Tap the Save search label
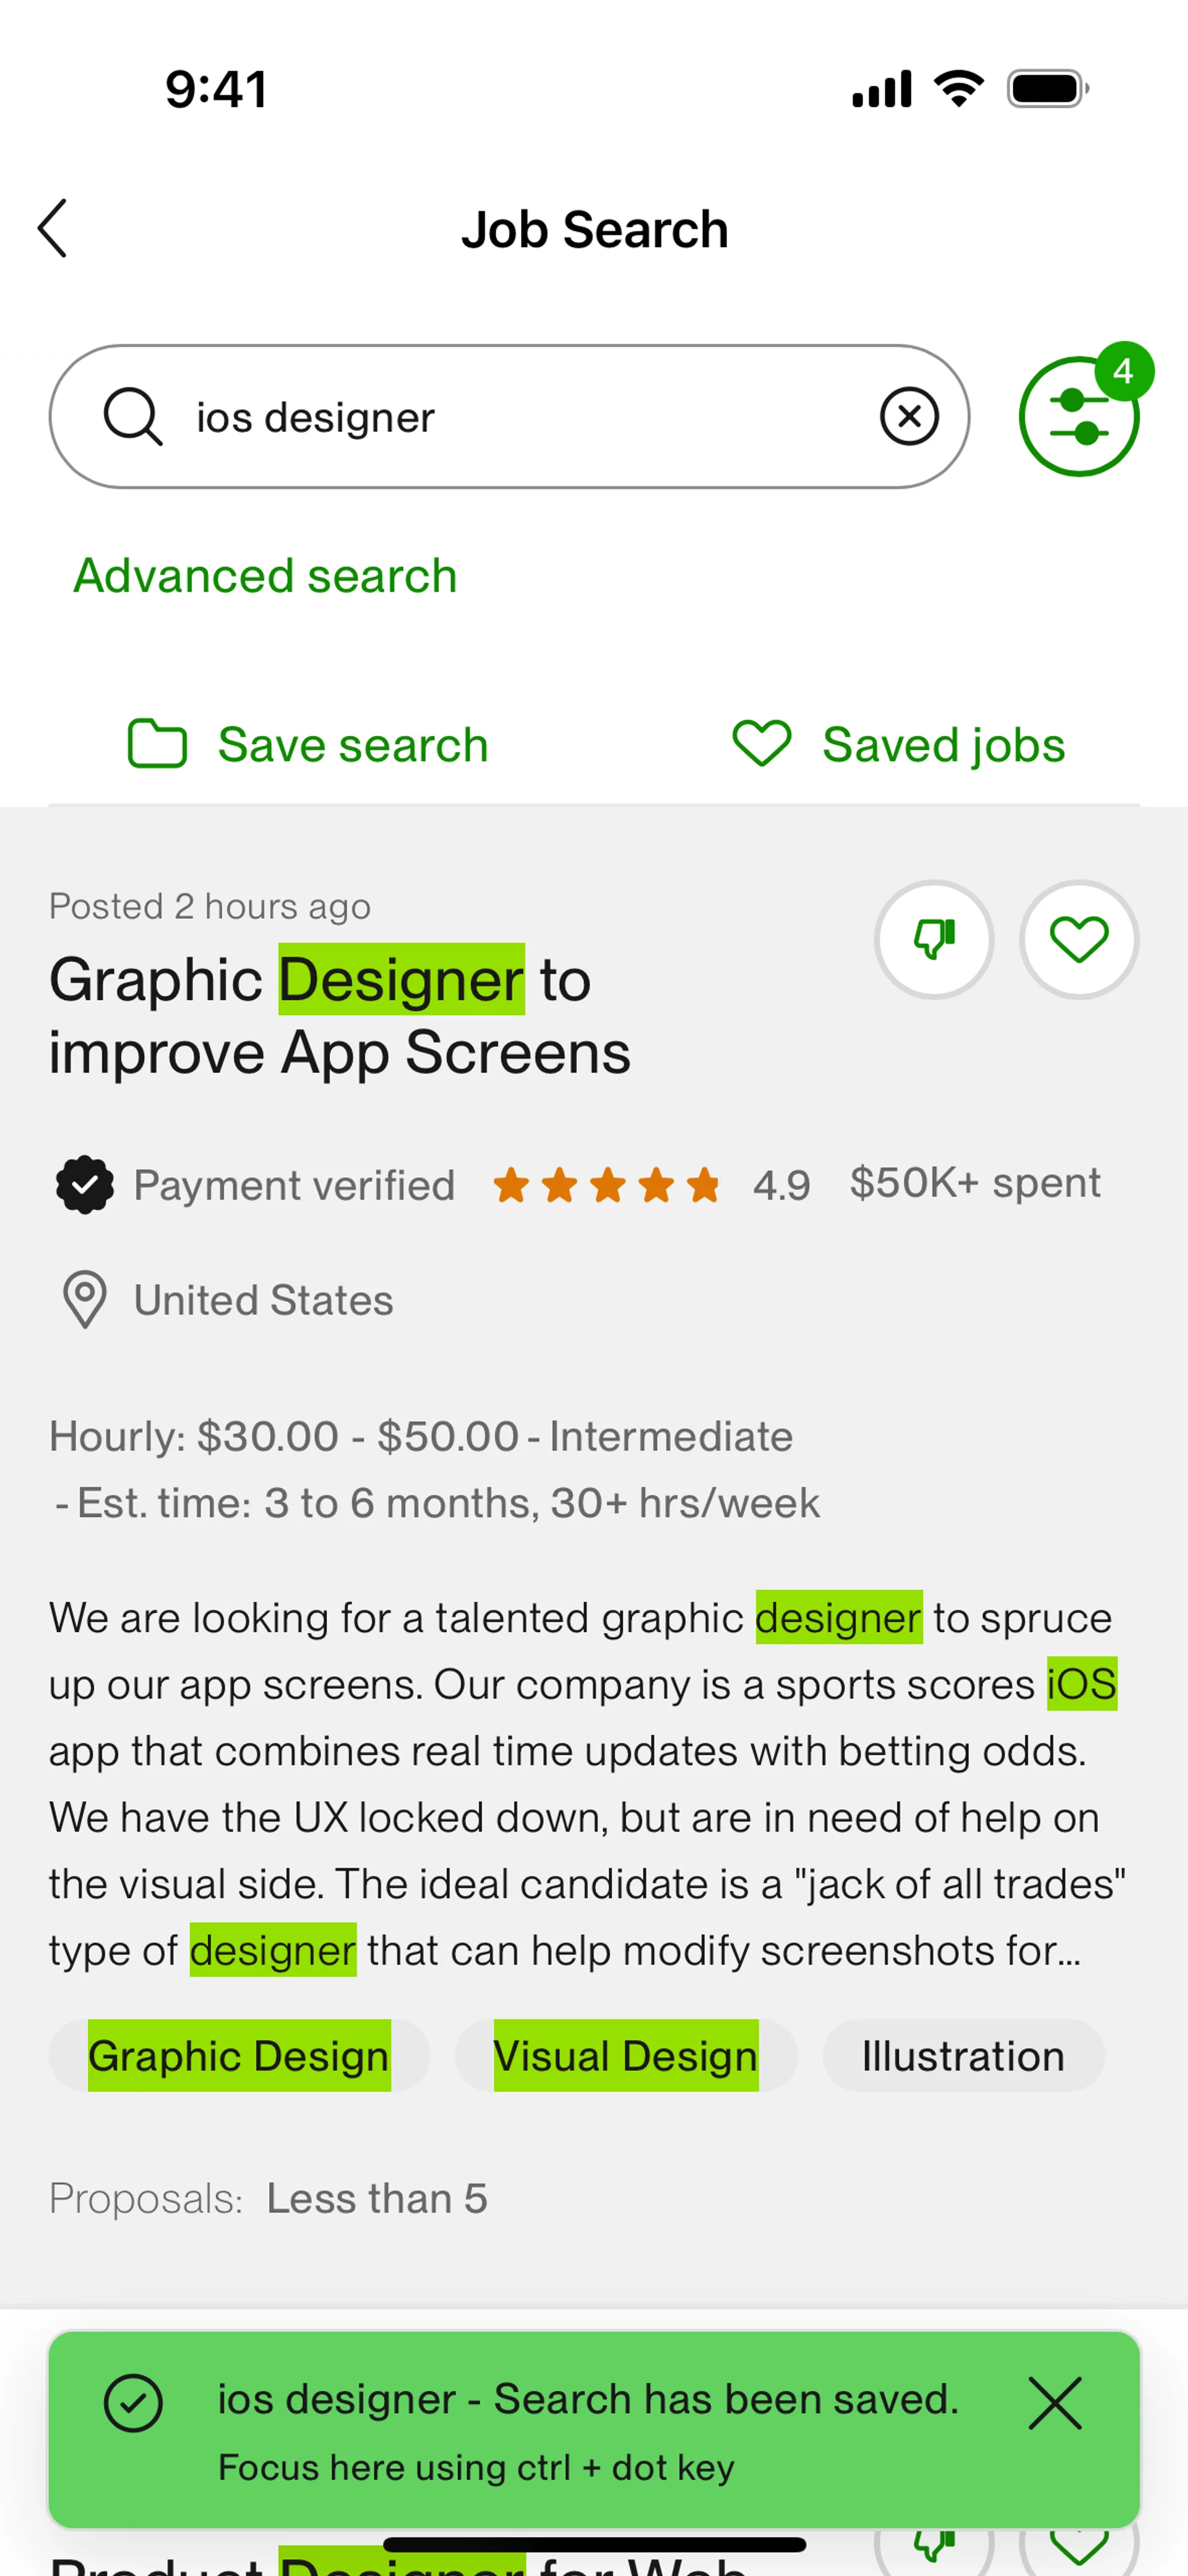The height and width of the screenshot is (2576, 1188). 352,745
